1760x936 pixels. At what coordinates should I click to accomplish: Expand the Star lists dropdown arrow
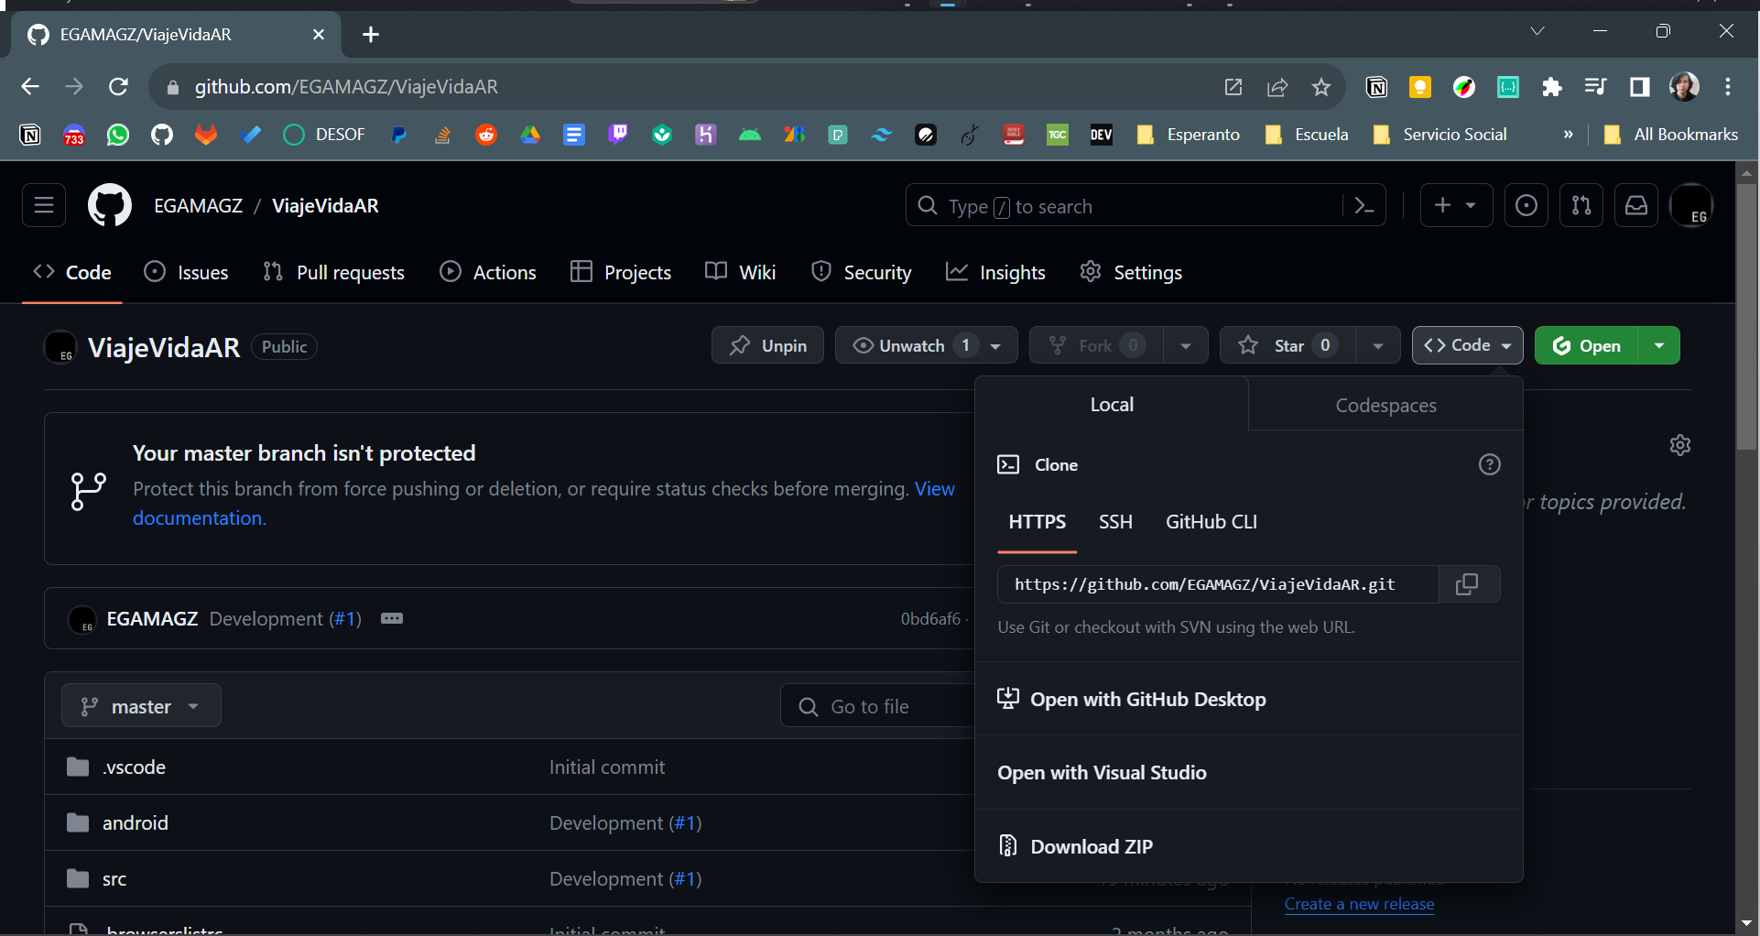point(1378,345)
